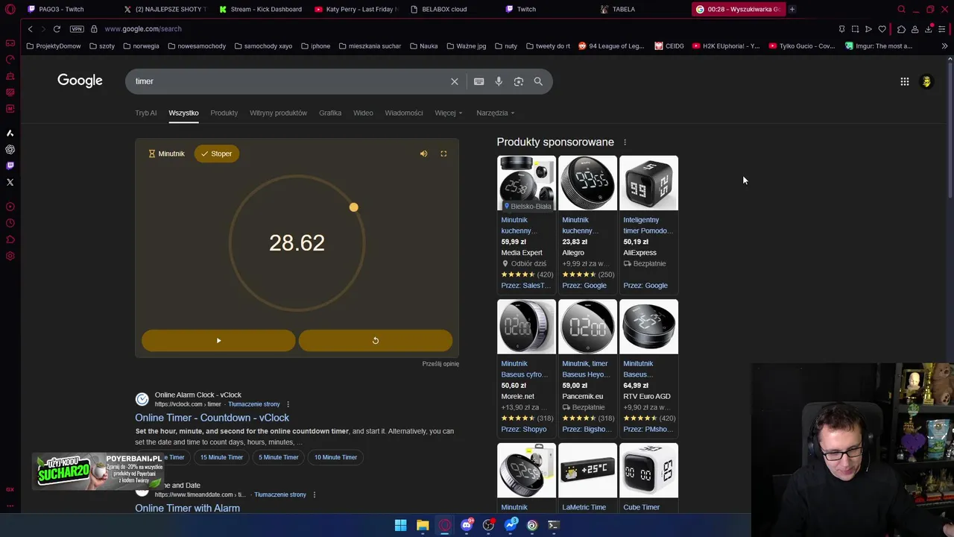
Task: Click the stopwatch dial progress dot
Action: tap(354, 207)
